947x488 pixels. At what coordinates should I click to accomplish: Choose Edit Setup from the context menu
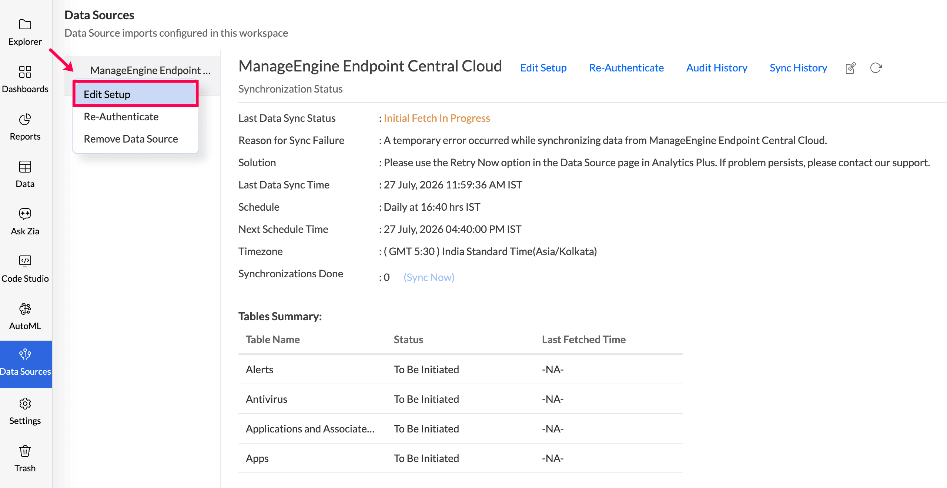tap(135, 94)
